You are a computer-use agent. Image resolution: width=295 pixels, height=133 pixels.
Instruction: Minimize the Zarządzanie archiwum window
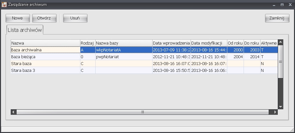point(273,4)
